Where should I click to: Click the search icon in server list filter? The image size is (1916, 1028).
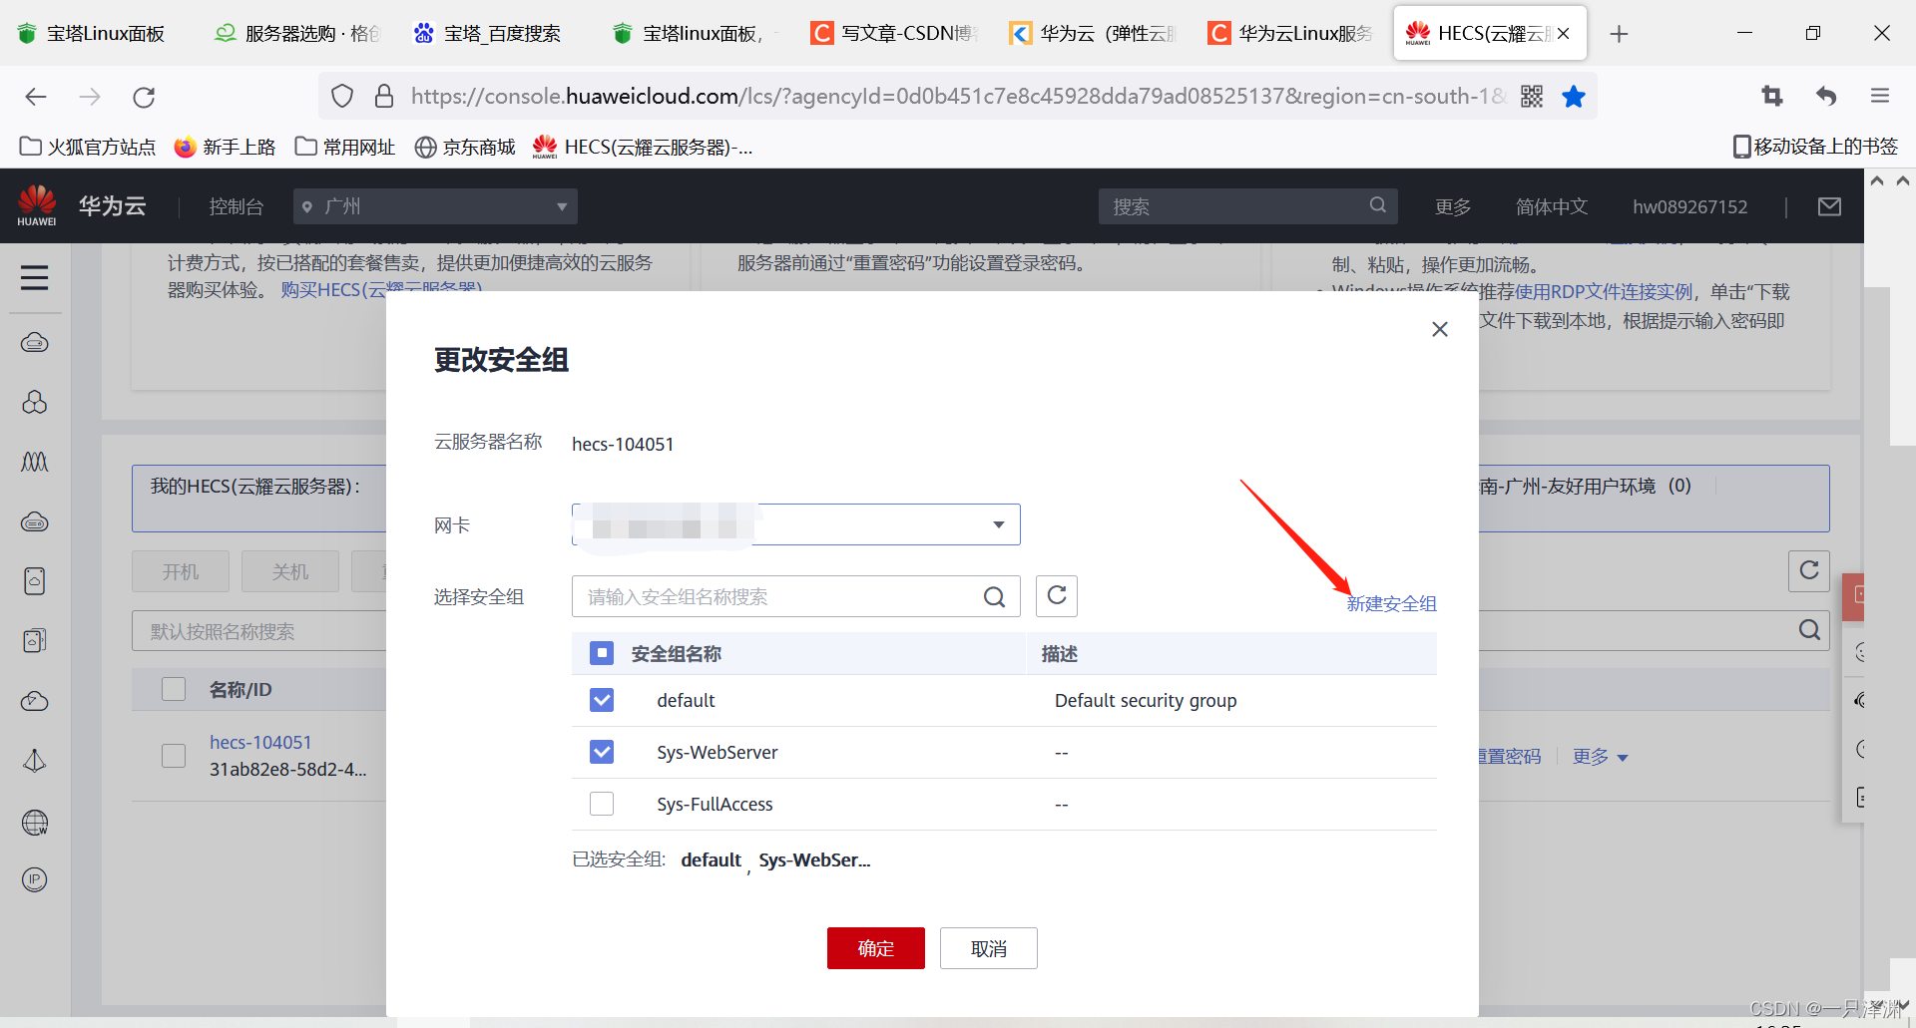(x=1808, y=630)
